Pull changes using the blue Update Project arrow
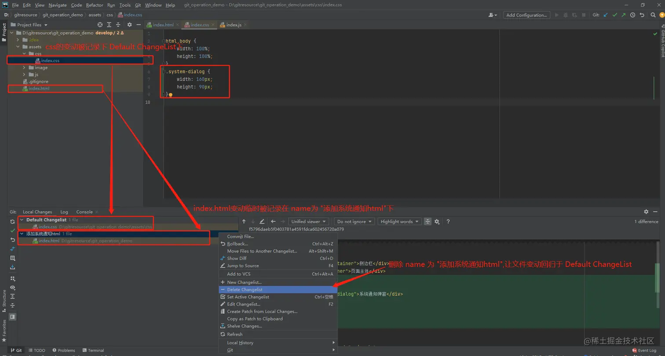Screen dimensions: 665x356 605,14
